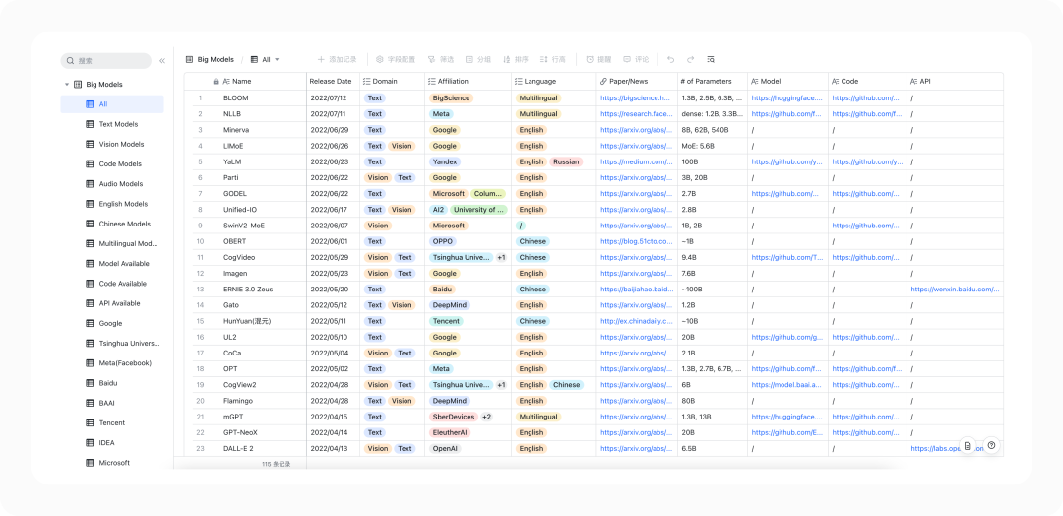Open the 行高 row height option
This screenshot has height=516, width=1063.
pos(552,60)
